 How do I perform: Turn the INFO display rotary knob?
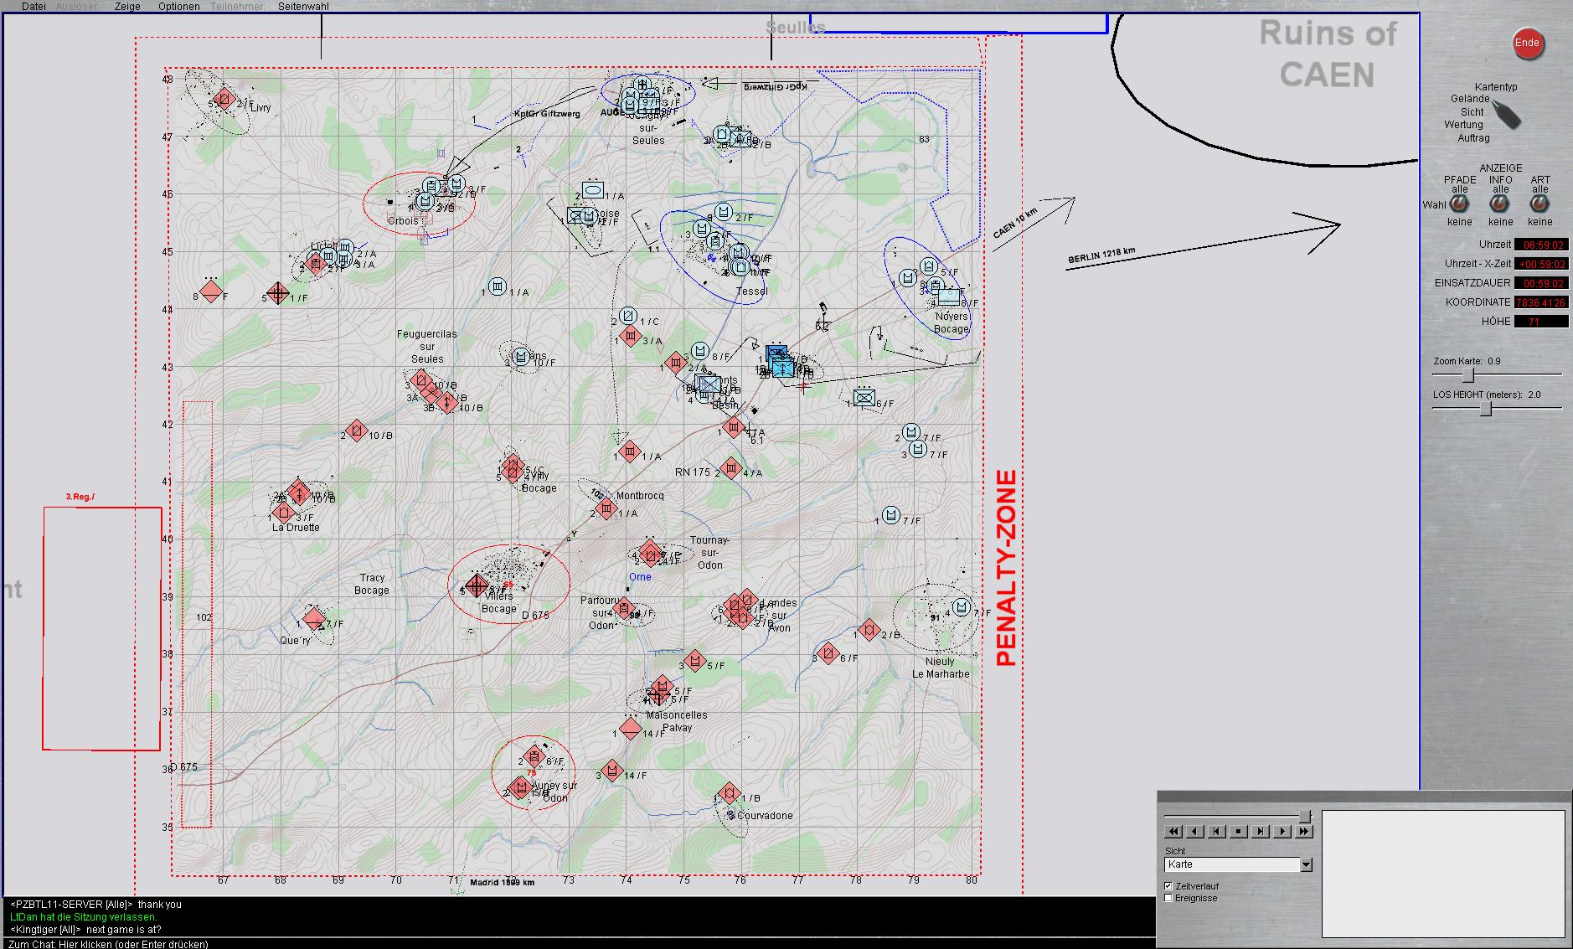[1499, 204]
